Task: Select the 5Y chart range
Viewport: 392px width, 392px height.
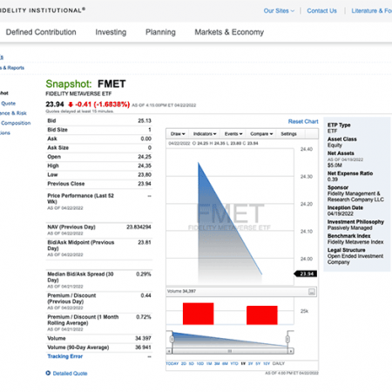Action: pos(258,363)
